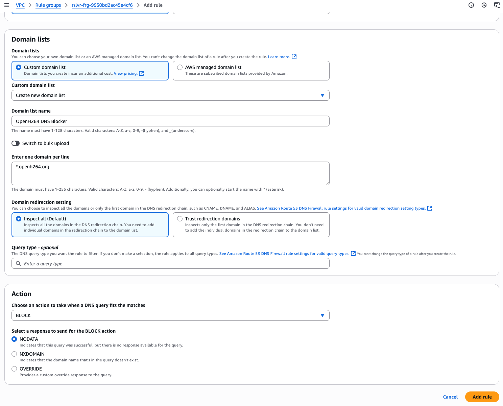Click the info icon in top bar
This screenshot has width=503, height=406.
pyautogui.click(x=471, y=5)
